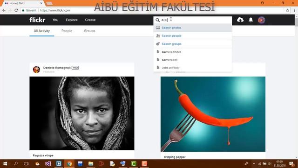Image resolution: width=298 pixels, height=168 pixels.
Task: Switch to People tab
Action: pos(67,31)
